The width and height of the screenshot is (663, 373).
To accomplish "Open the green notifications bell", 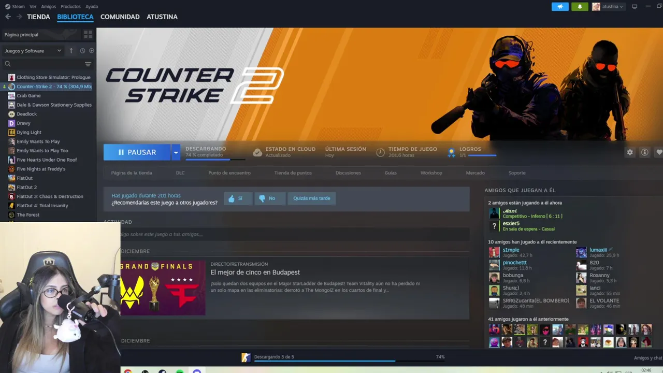I will tap(580, 7).
